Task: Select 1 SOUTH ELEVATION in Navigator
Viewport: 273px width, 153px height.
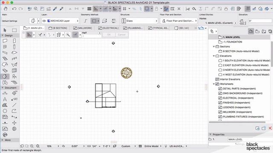Action: [247, 61]
